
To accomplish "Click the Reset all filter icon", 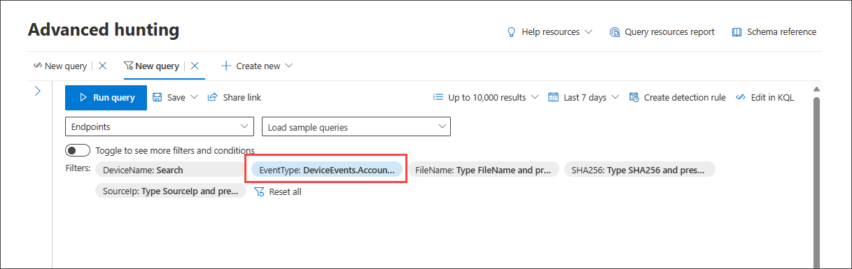I will [259, 191].
